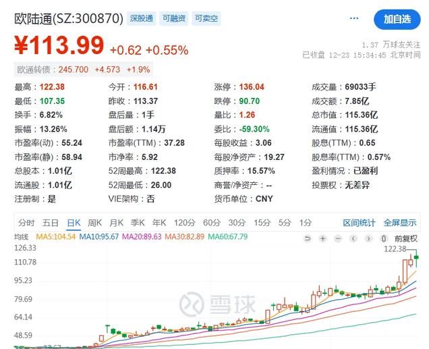Select the 季K chart tab
Screen dimensions: 429x349
(138, 223)
